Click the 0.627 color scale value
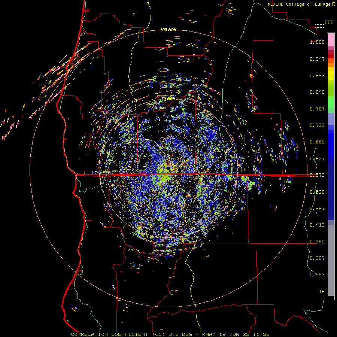Image resolution: width=337 pixels, height=337 pixels. coord(317,159)
